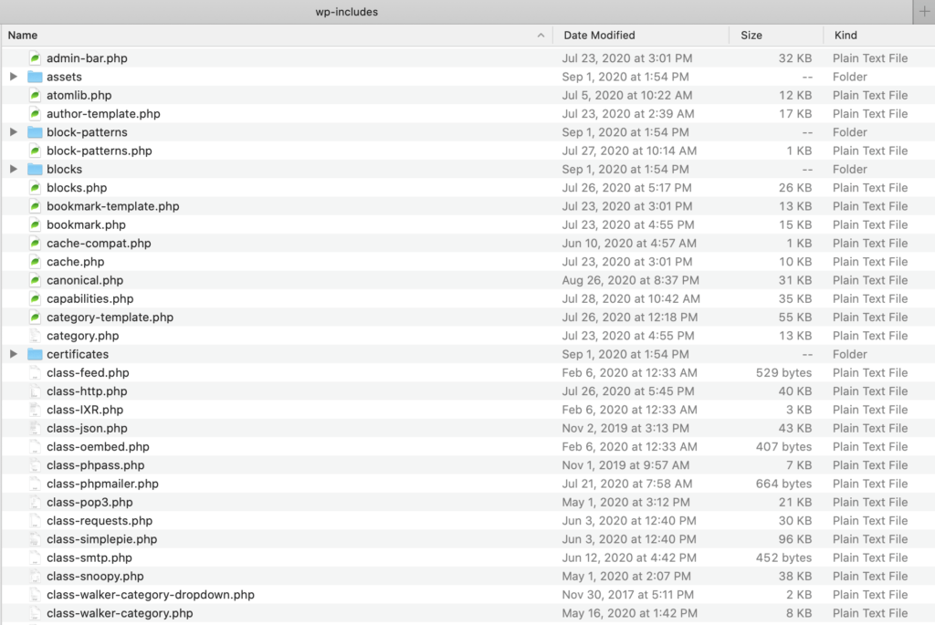This screenshot has width=935, height=625.
Task: Click the Jul 21, 2020 at 7:58 AM date
Action: pos(627,484)
